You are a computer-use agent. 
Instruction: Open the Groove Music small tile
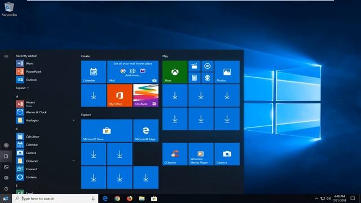point(208,66)
